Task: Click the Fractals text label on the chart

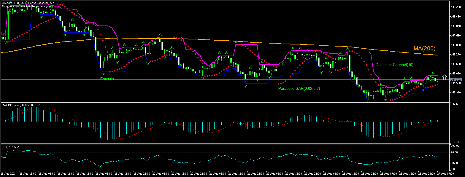Action: tap(107, 79)
